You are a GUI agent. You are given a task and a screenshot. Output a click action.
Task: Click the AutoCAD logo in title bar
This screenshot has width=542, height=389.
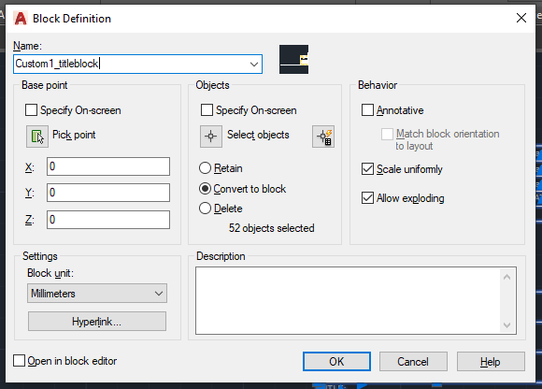coord(21,19)
